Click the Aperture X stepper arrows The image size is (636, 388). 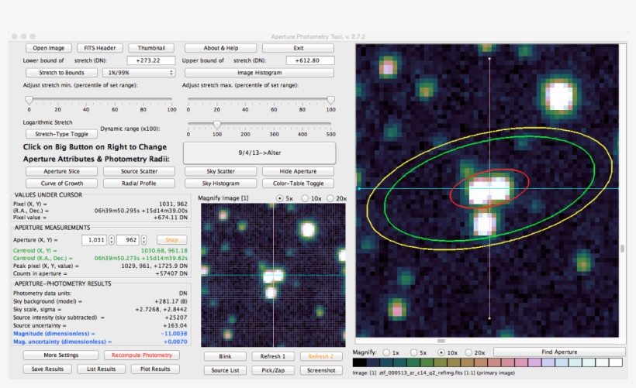(x=111, y=240)
